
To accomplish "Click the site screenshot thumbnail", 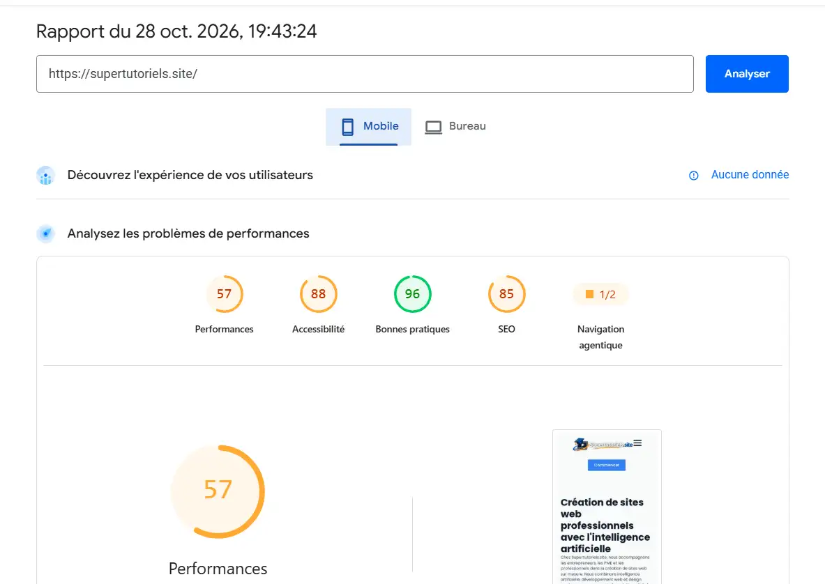I will point(607,507).
